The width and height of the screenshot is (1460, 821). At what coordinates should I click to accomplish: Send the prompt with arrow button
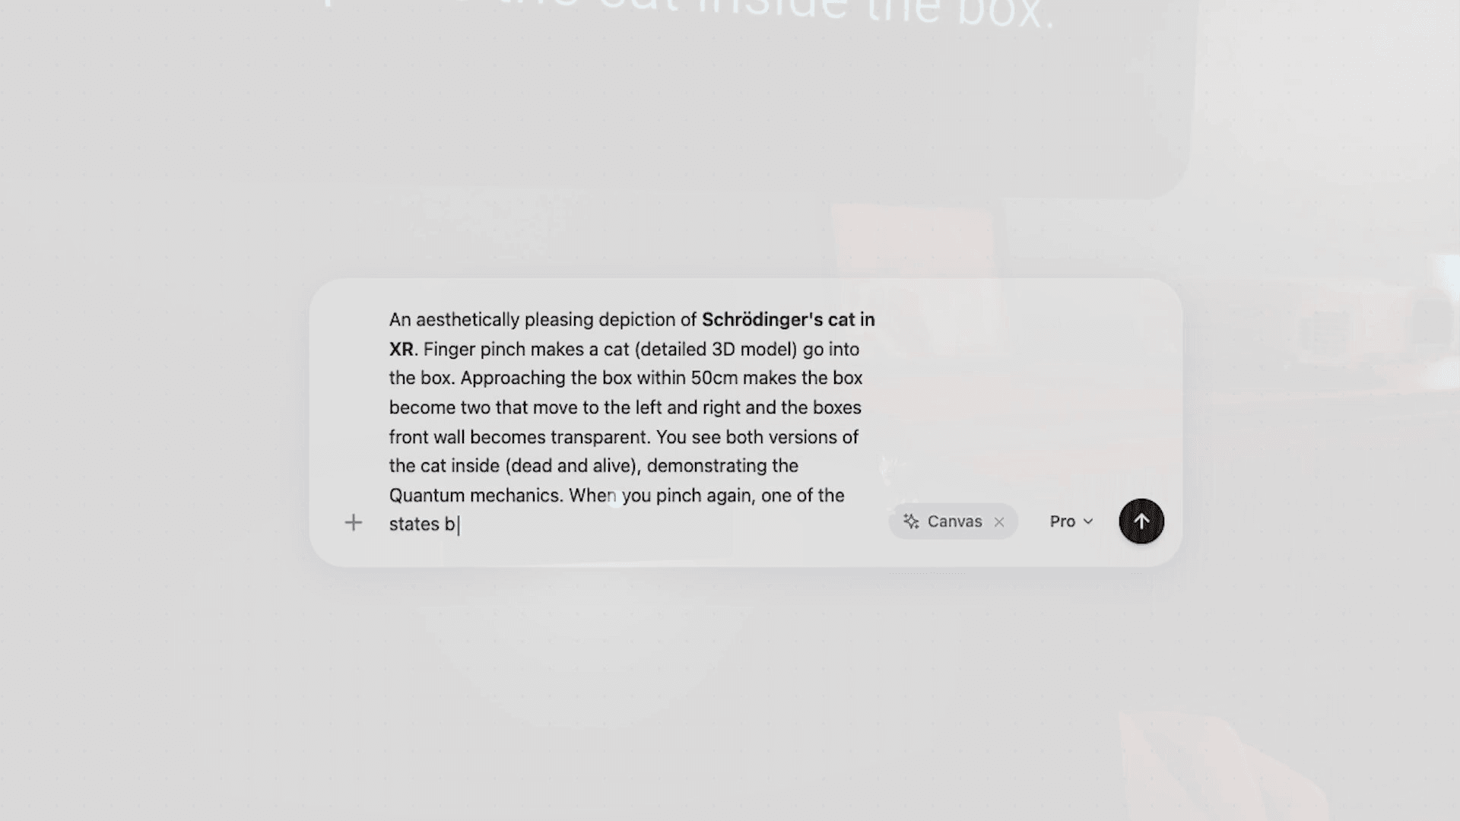1141,521
